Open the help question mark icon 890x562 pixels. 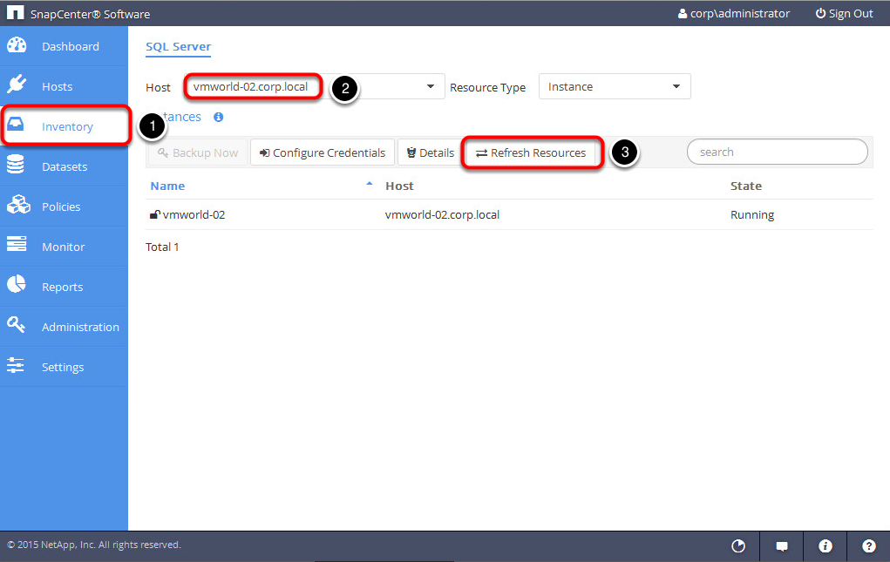868,546
